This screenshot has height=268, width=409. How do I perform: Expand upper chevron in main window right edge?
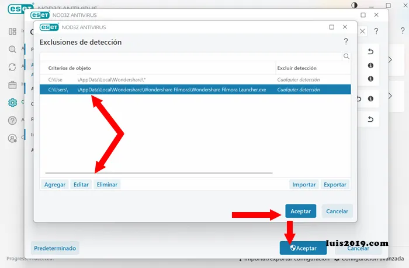(390, 59)
